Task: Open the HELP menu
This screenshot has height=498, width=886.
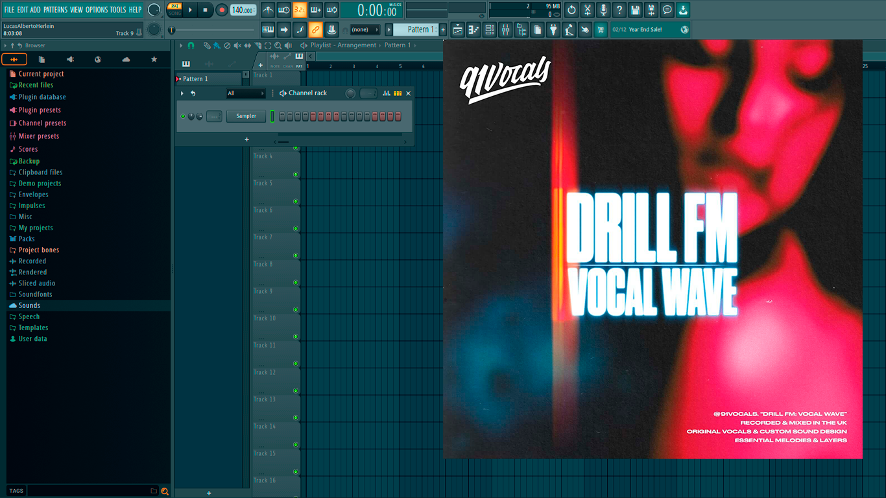Action: click(x=135, y=10)
